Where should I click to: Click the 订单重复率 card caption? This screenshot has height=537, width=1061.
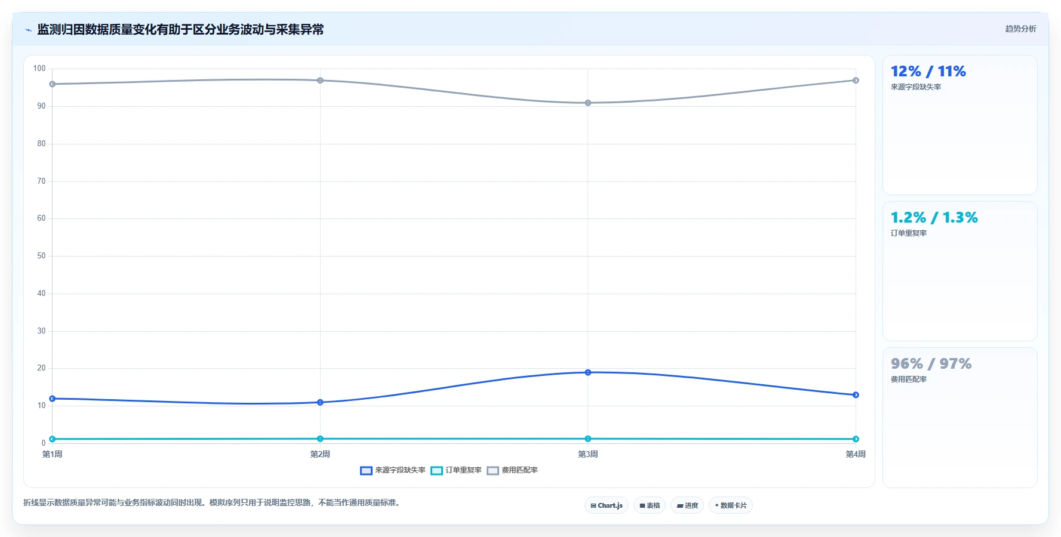click(x=909, y=233)
